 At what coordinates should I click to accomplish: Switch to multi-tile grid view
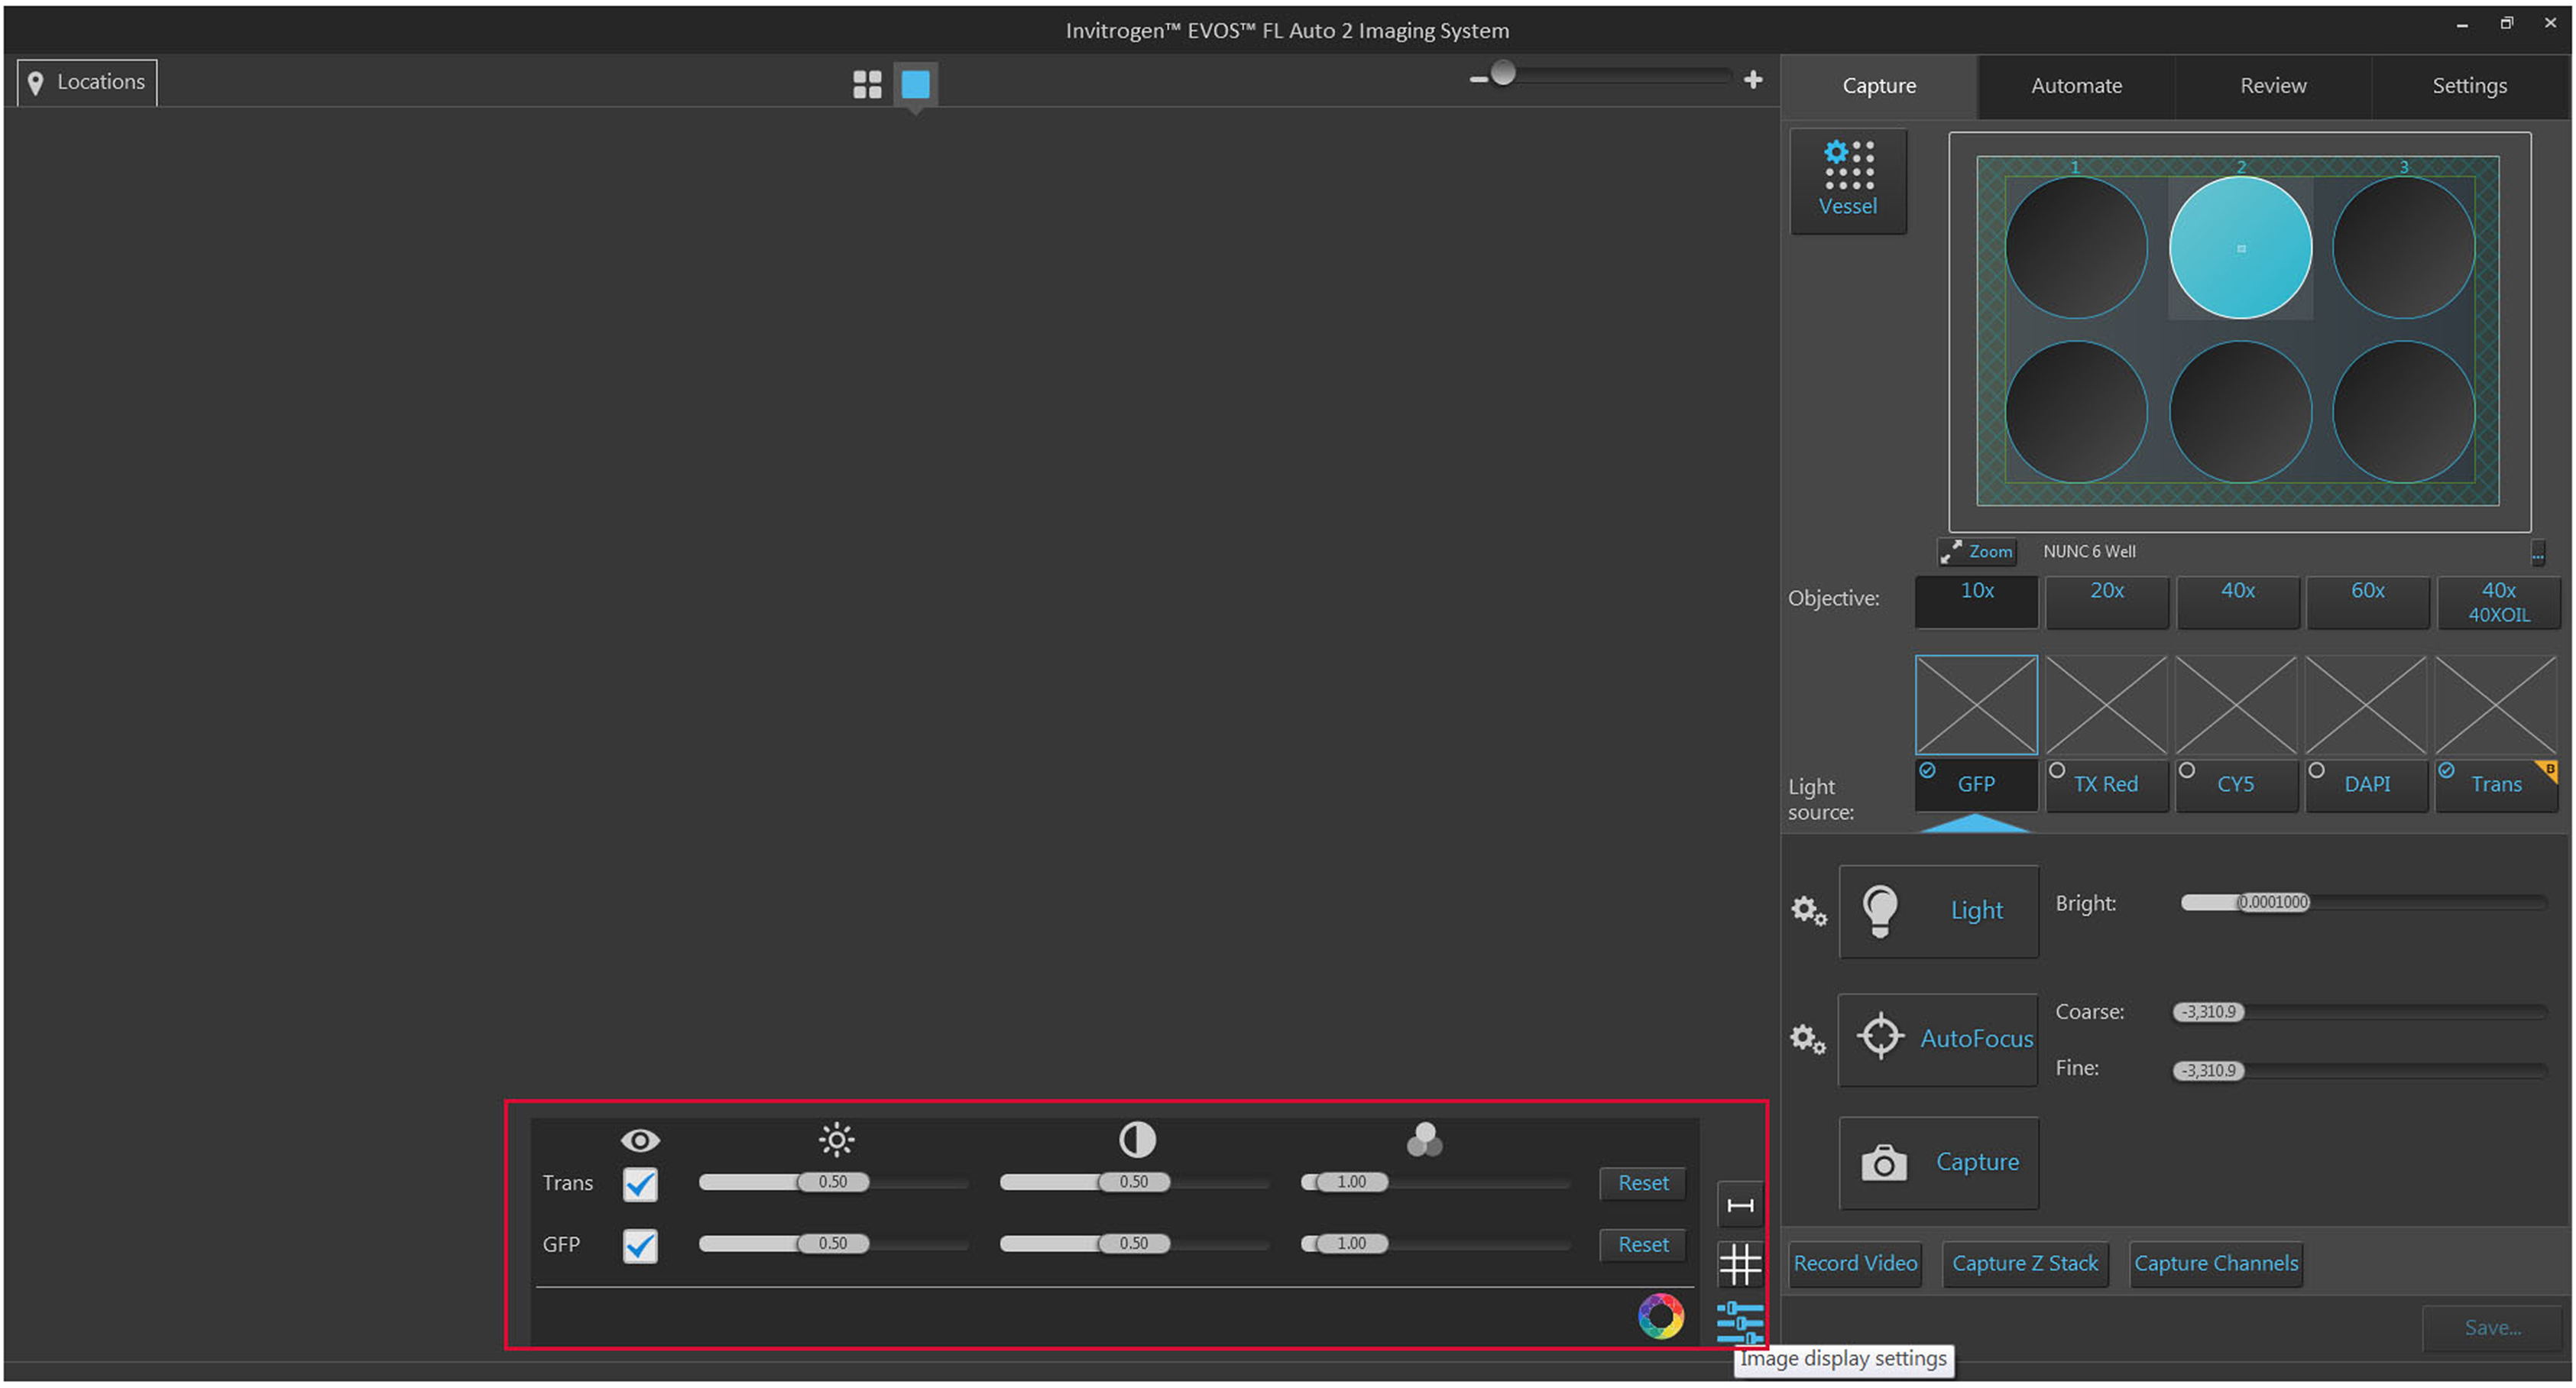(866, 84)
